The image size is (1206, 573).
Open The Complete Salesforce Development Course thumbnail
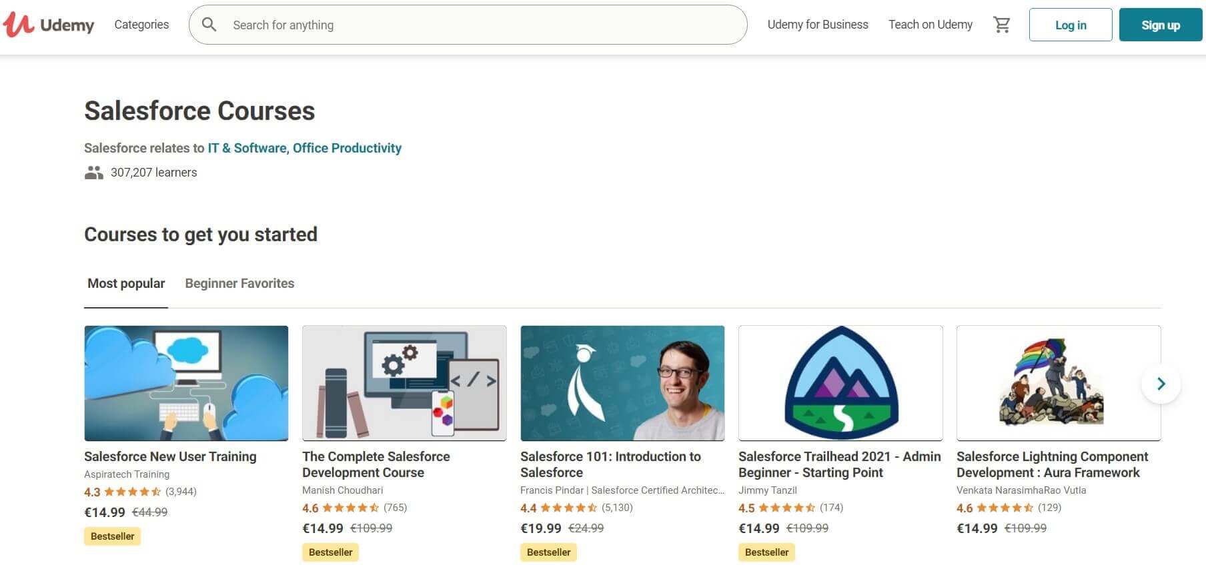pyautogui.click(x=404, y=383)
